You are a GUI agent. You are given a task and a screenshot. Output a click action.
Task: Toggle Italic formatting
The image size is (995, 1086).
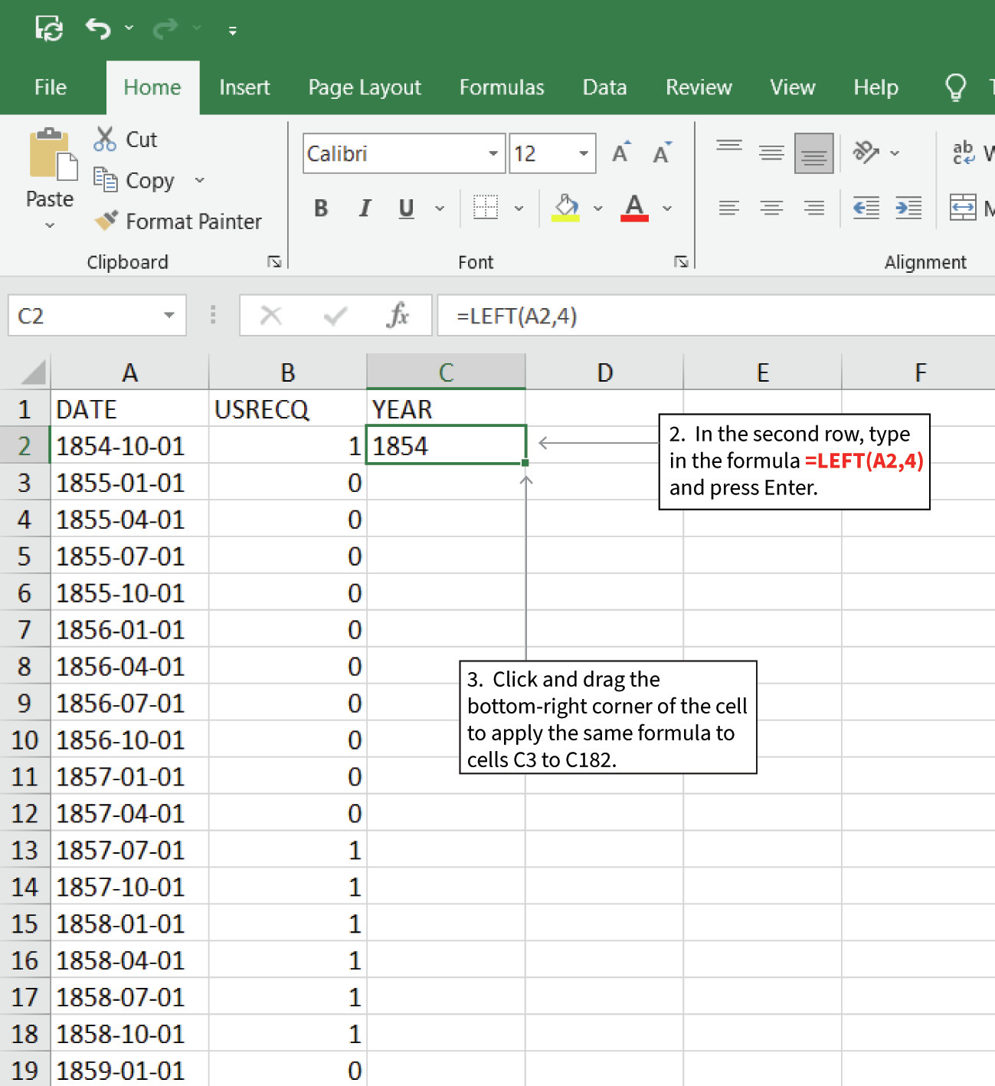click(365, 208)
